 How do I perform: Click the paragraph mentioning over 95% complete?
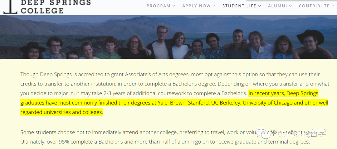165,142
